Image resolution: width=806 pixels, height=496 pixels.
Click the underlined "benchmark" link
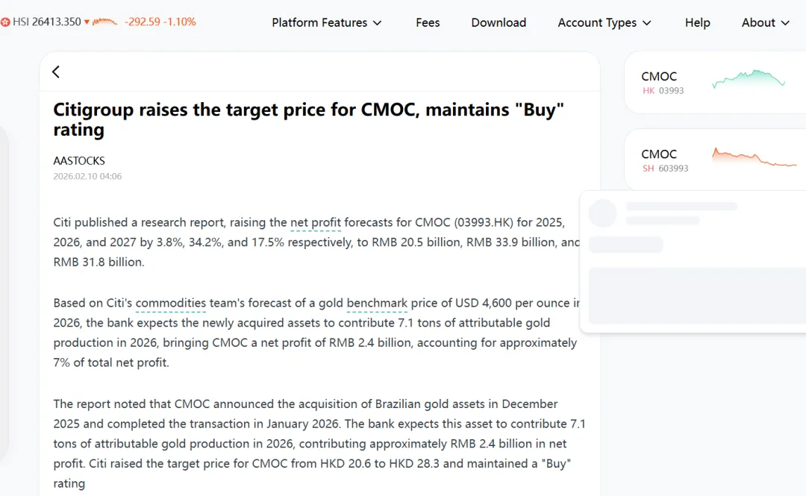point(377,303)
